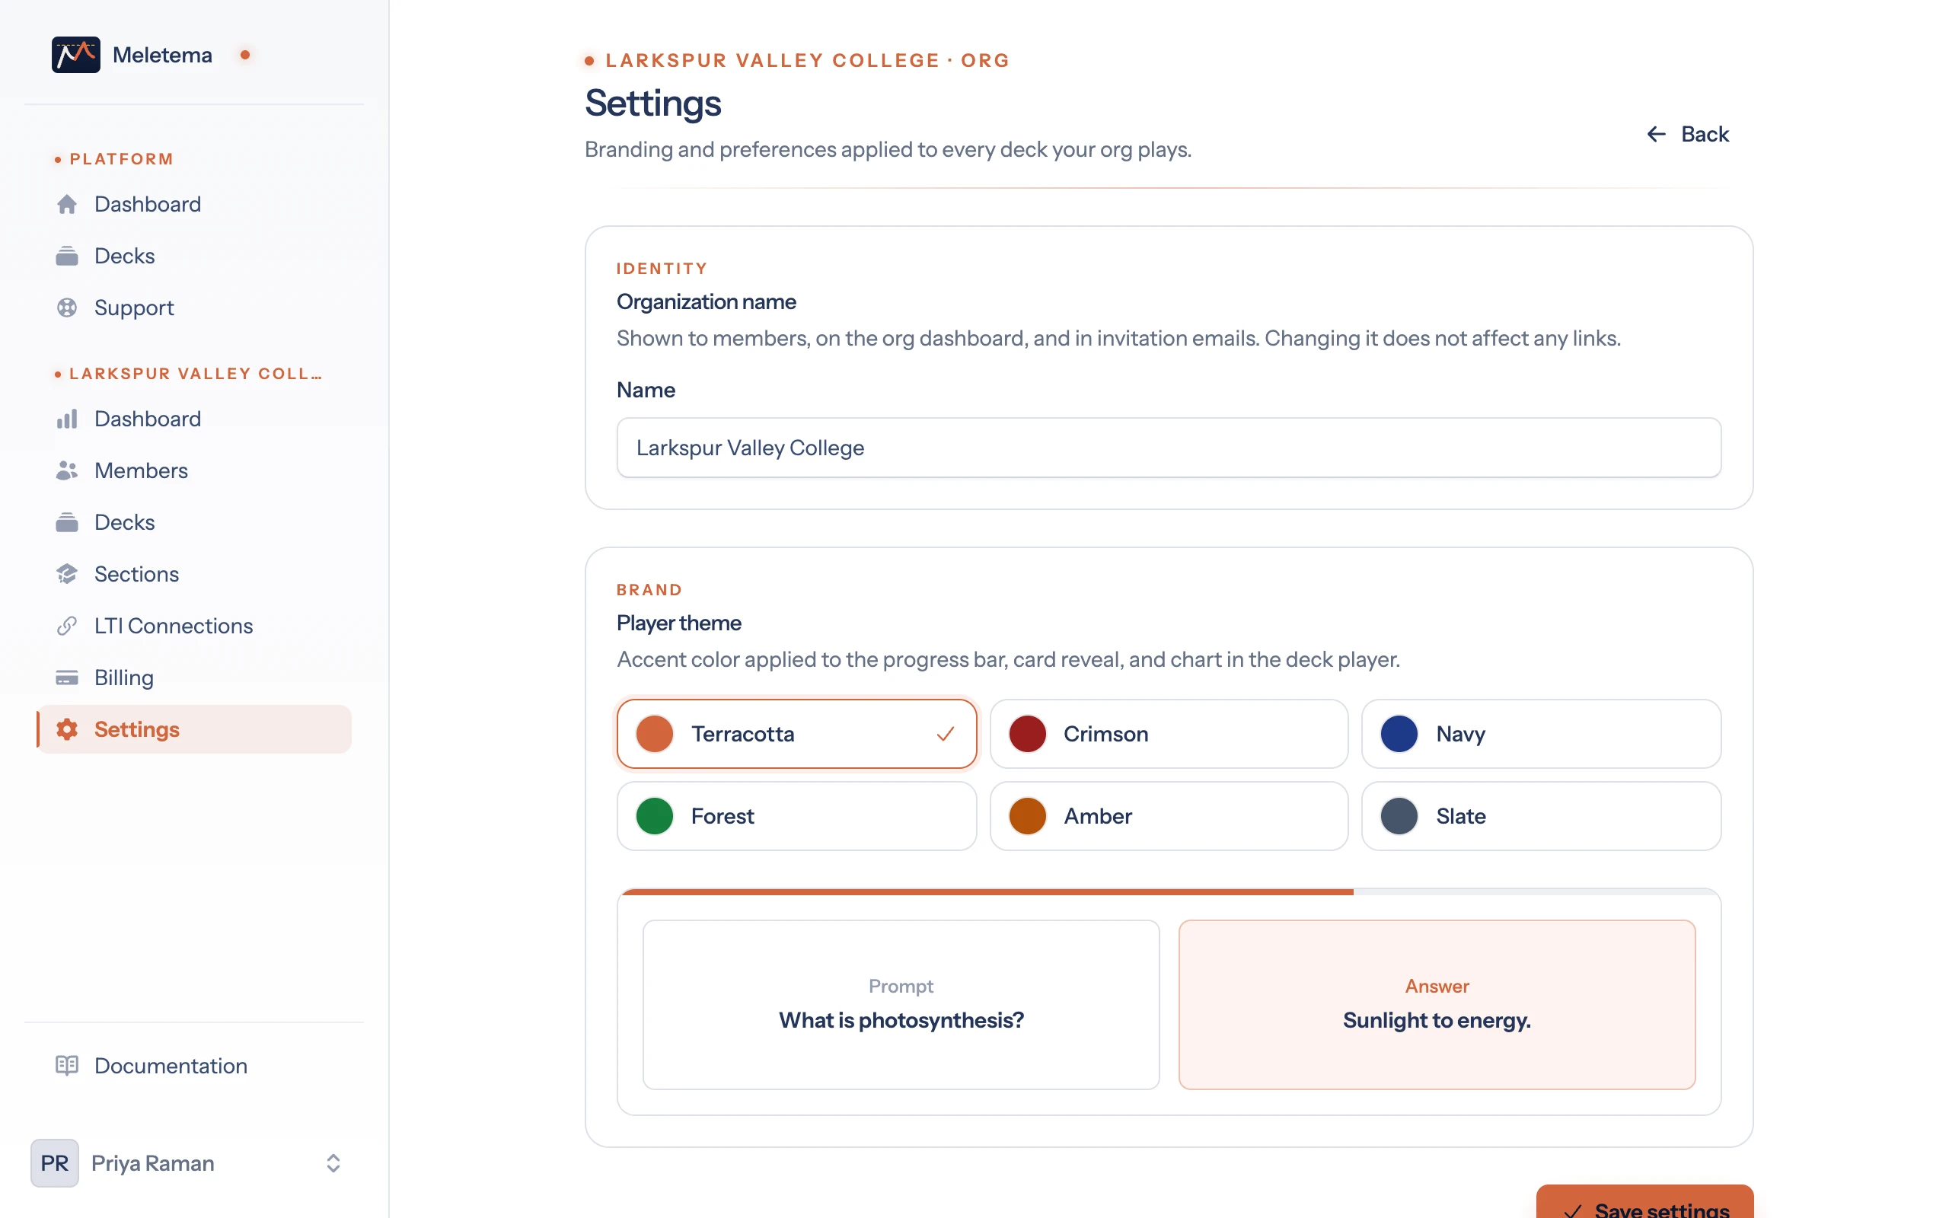
Task: Select the Terracotta theme option
Action: point(796,734)
